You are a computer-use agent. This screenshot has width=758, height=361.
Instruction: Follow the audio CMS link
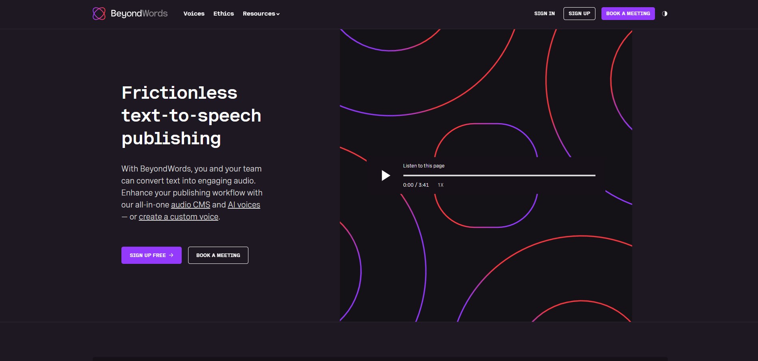pyautogui.click(x=190, y=205)
